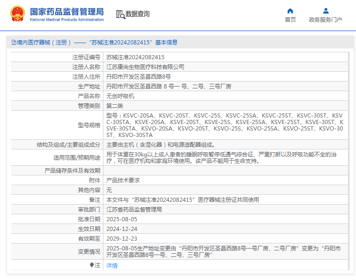Click the 管理类别 label
The height and width of the screenshot is (280, 356).
pos(89,106)
